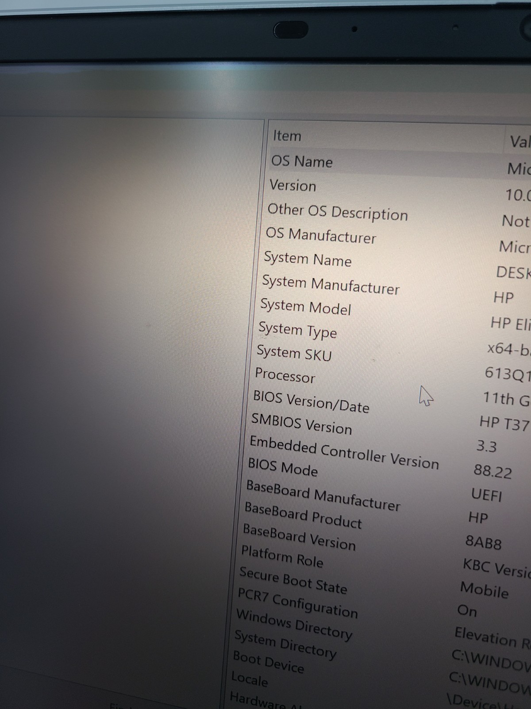Select the PCR7 Configuration row
Image resolution: width=531 pixels, height=709 pixels.
coord(297,603)
